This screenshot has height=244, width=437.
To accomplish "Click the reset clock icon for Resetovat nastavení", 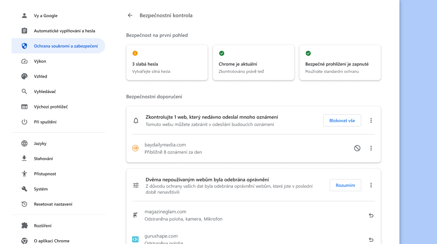I will pyautogui.click(x=24, y=204).
